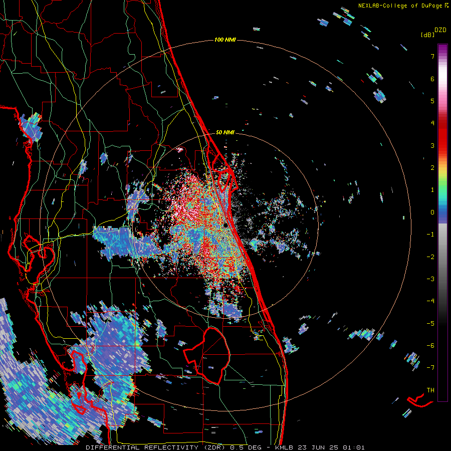Click the TH label on the scale

tap(430, 390)
